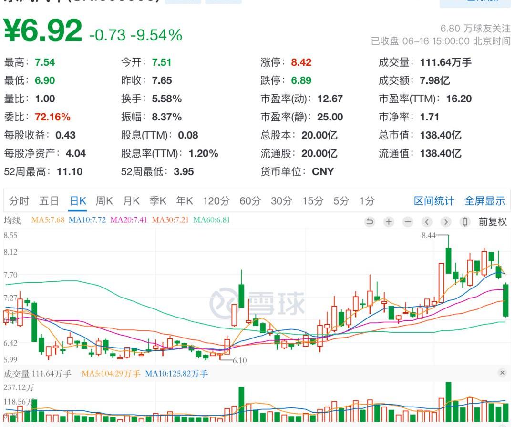Click the MA5:7.68 indicator label
The height and width of the screenshot is (427, 515).
click(x=48, y=220)
